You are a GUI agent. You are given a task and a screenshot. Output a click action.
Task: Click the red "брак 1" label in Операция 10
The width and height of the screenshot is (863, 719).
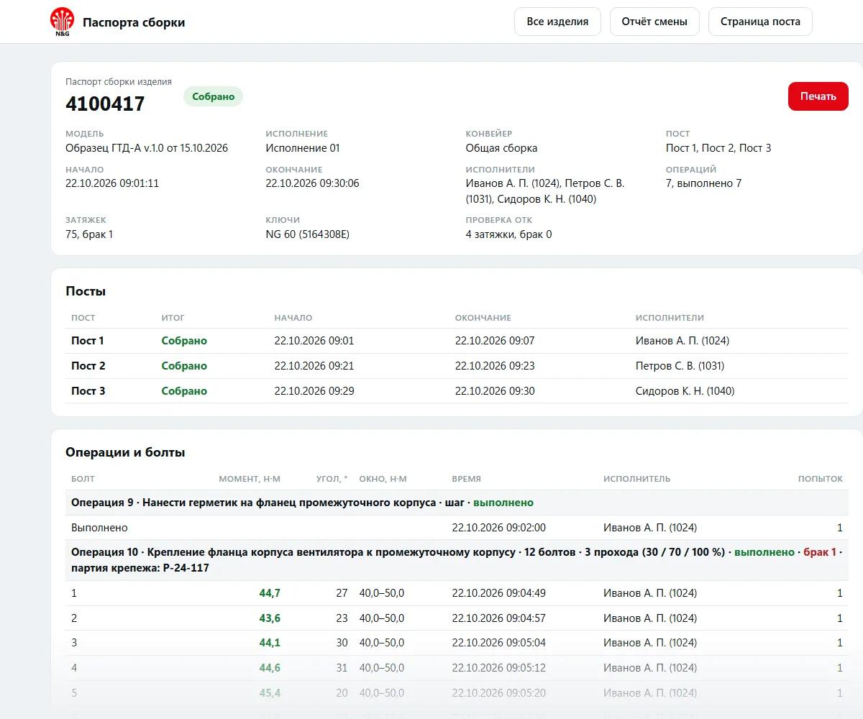820,552
